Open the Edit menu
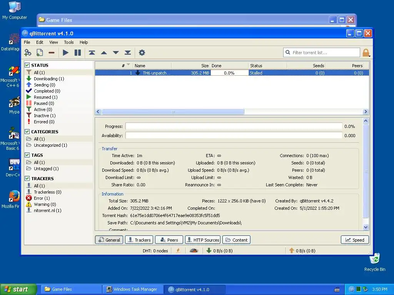The height and width of the screenshot is (295, 394). [x=40, y=42]
